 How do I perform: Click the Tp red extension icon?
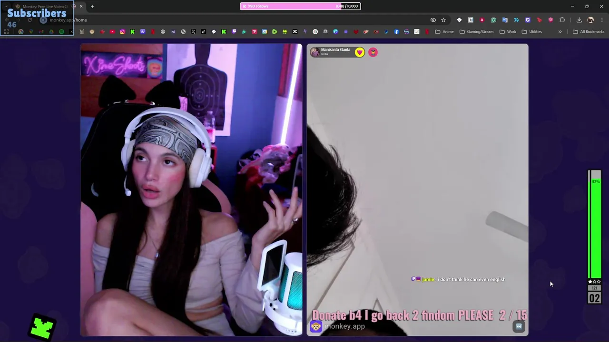[539, 20]
